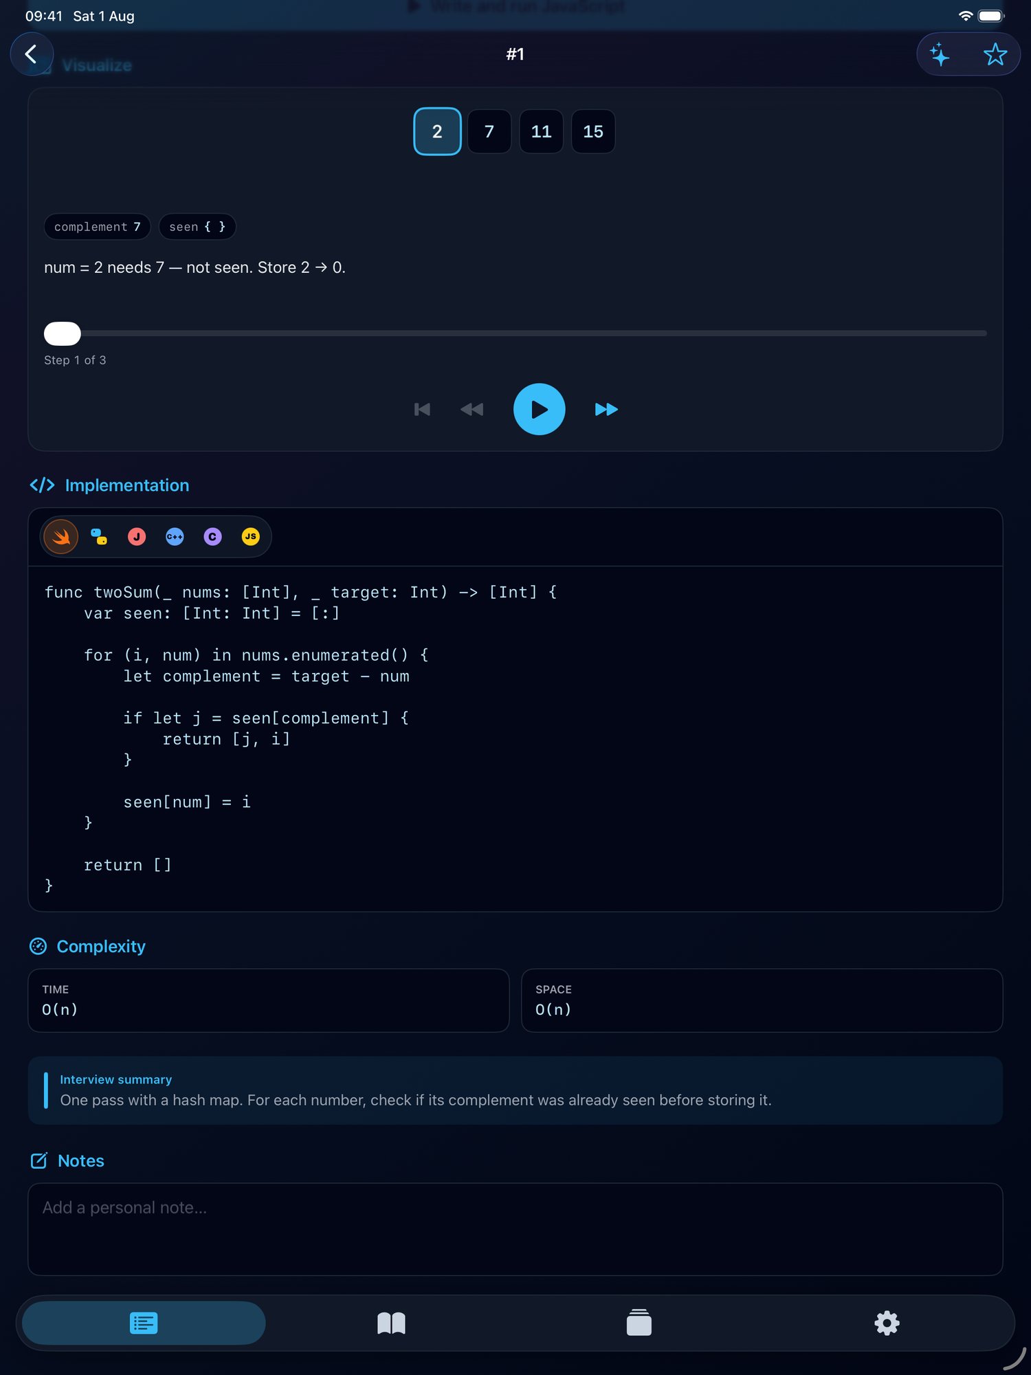The width and height of the screenshot is (1031, 1375).
Task: Click the "return [j, i]" code line
Action: point(226,739)
